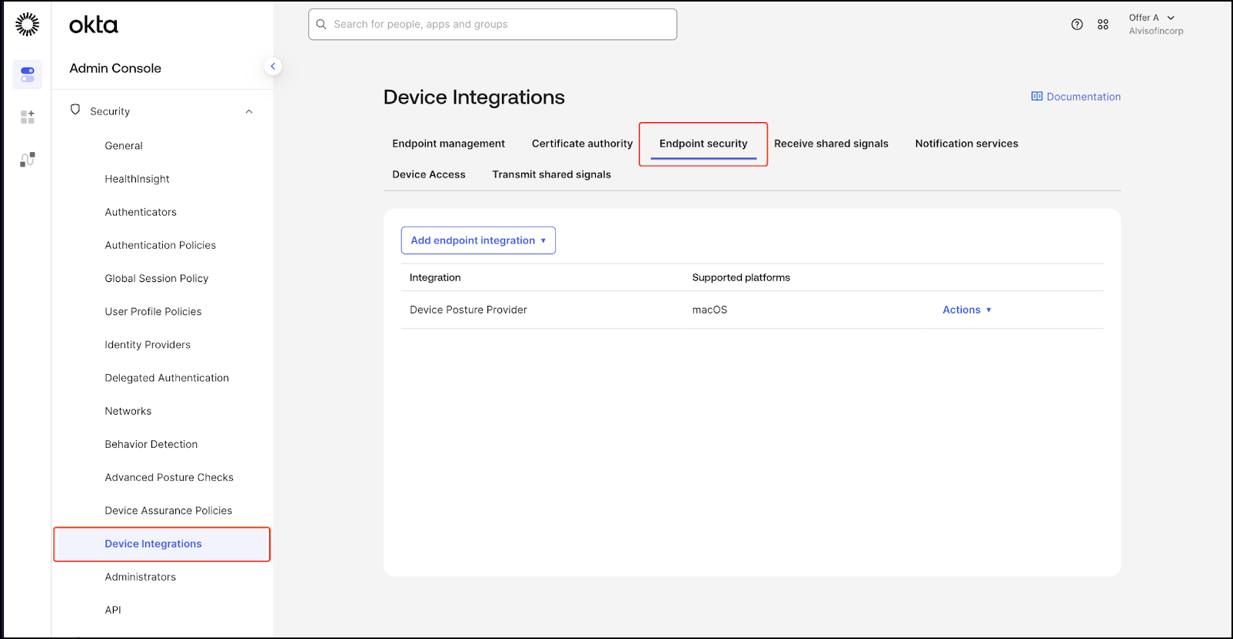Click the Okta sunburst logo icon

tap(27, 25)
